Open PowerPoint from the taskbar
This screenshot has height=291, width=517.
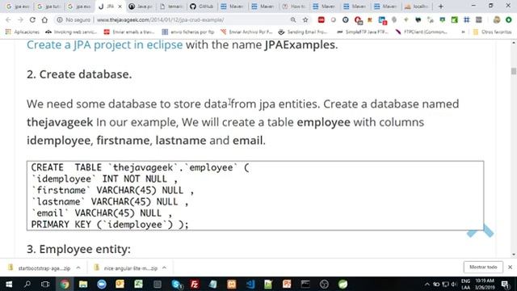[287, 284]
